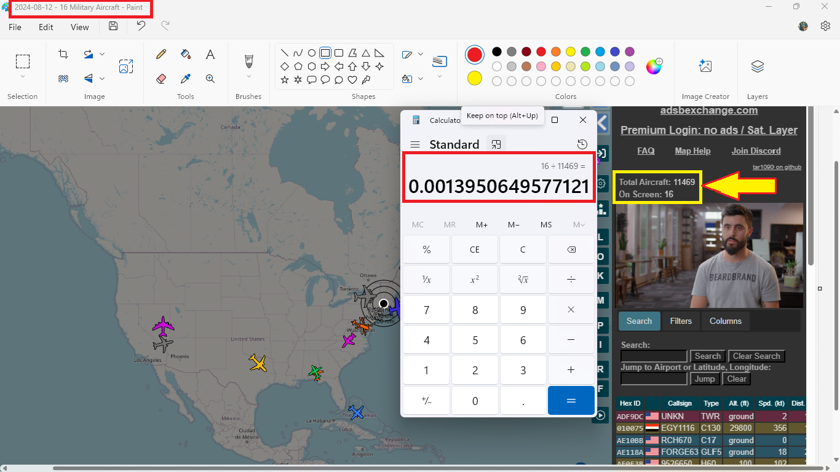Select the Color picker eyedropper tool
This screenshot has width=840, height=472.
point(186,79)
